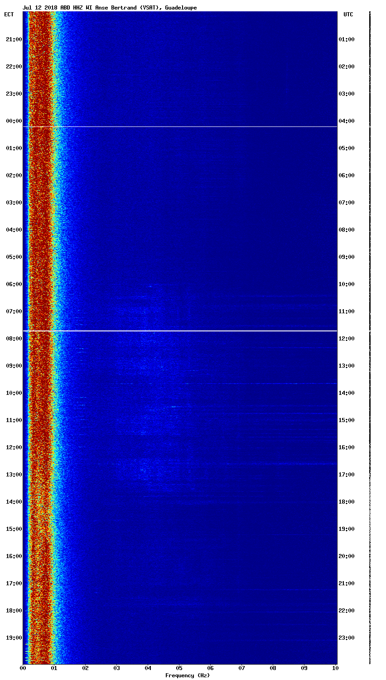Select ECT axis '12:00' time label
Image resolution: width=386 pixels, height=680 pixels.
click(x=14, y=447)
